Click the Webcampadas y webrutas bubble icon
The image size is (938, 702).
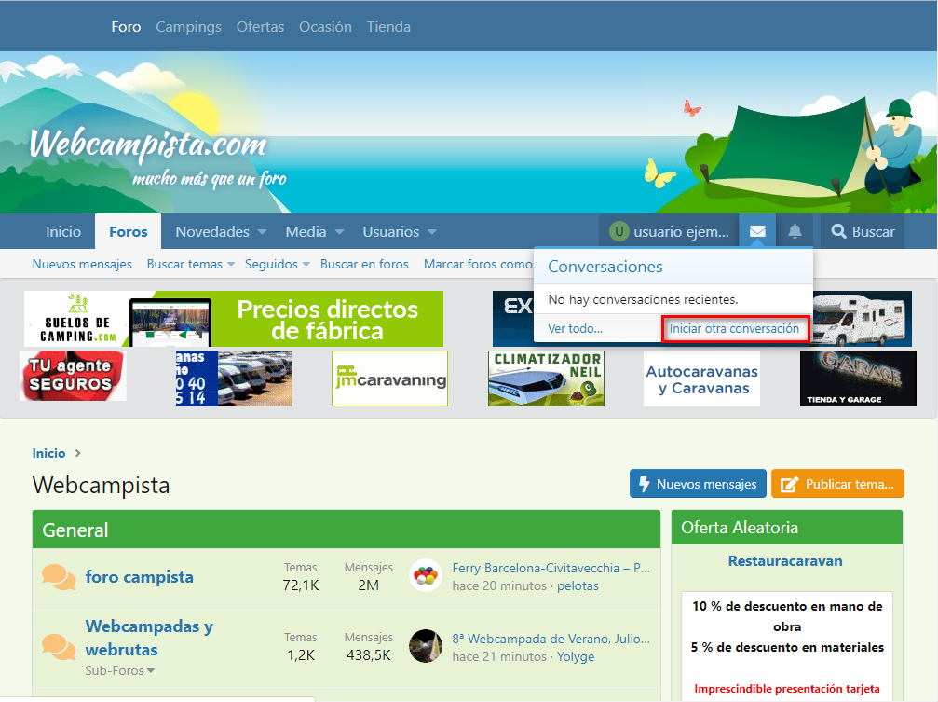click(59, 647)
